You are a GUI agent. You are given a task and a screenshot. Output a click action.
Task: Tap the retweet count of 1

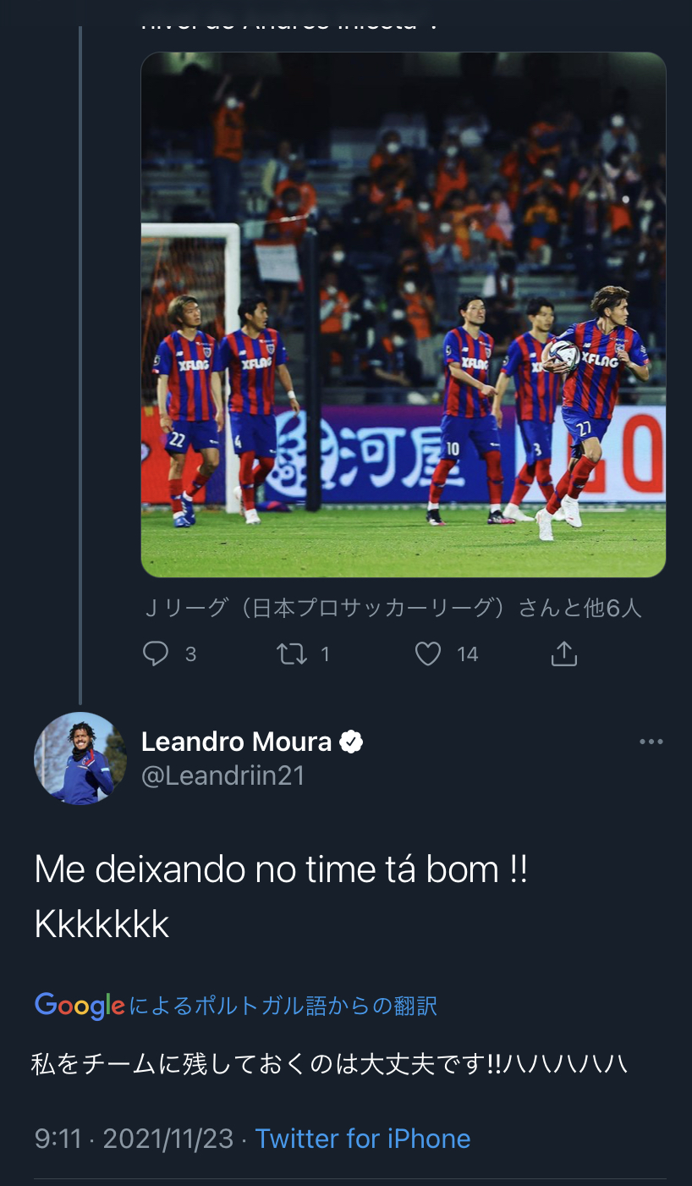(325, 654)
